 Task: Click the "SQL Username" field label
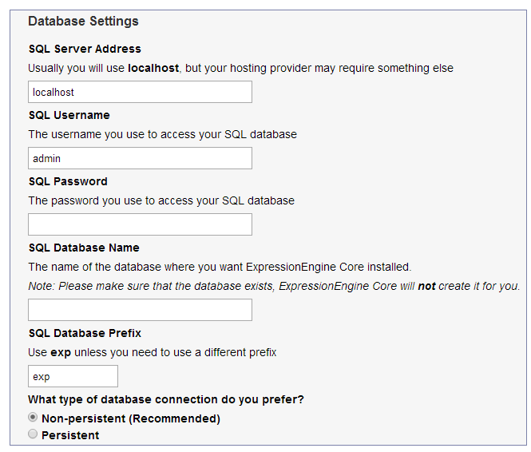click(69, 116)
